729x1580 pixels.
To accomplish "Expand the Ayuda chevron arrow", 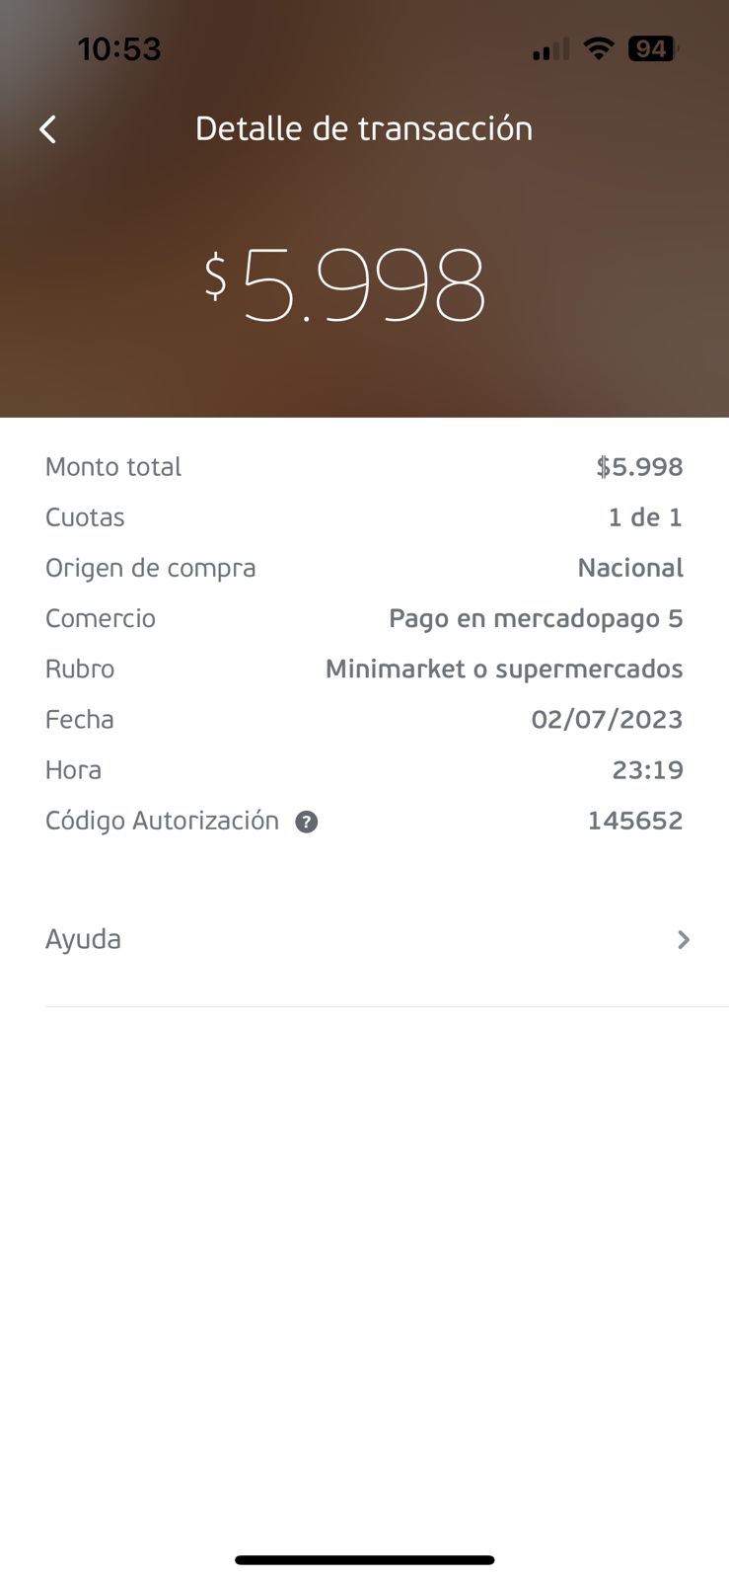I will (683, 940).
